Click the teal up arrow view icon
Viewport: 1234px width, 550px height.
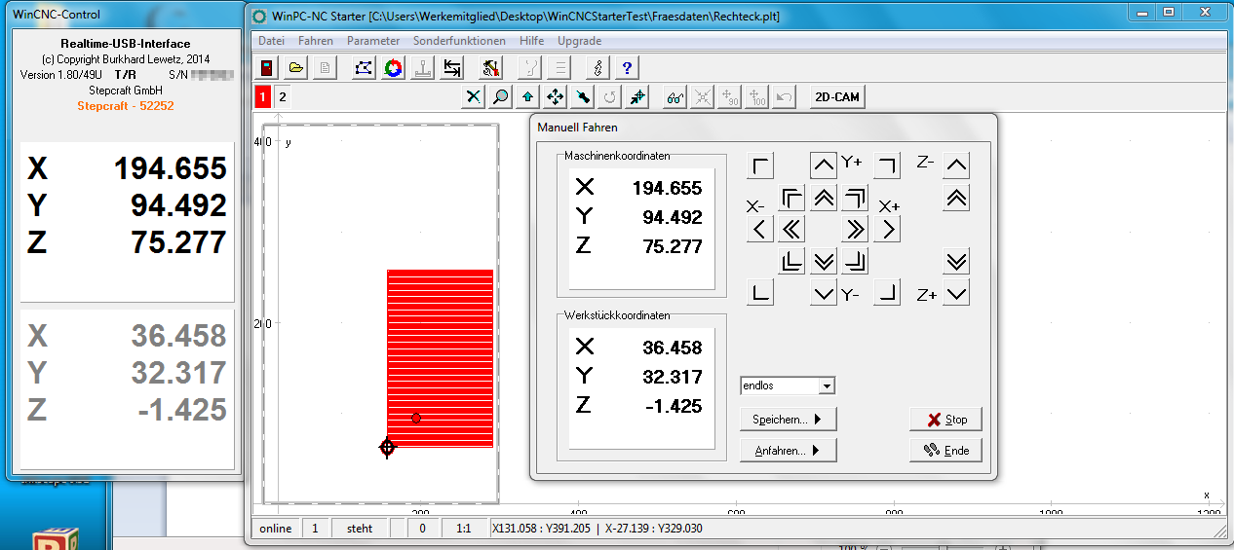coord(527,96)
